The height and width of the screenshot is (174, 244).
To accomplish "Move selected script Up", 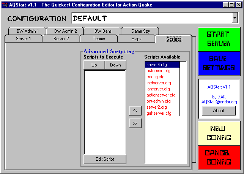I will (x=94, y=65).
